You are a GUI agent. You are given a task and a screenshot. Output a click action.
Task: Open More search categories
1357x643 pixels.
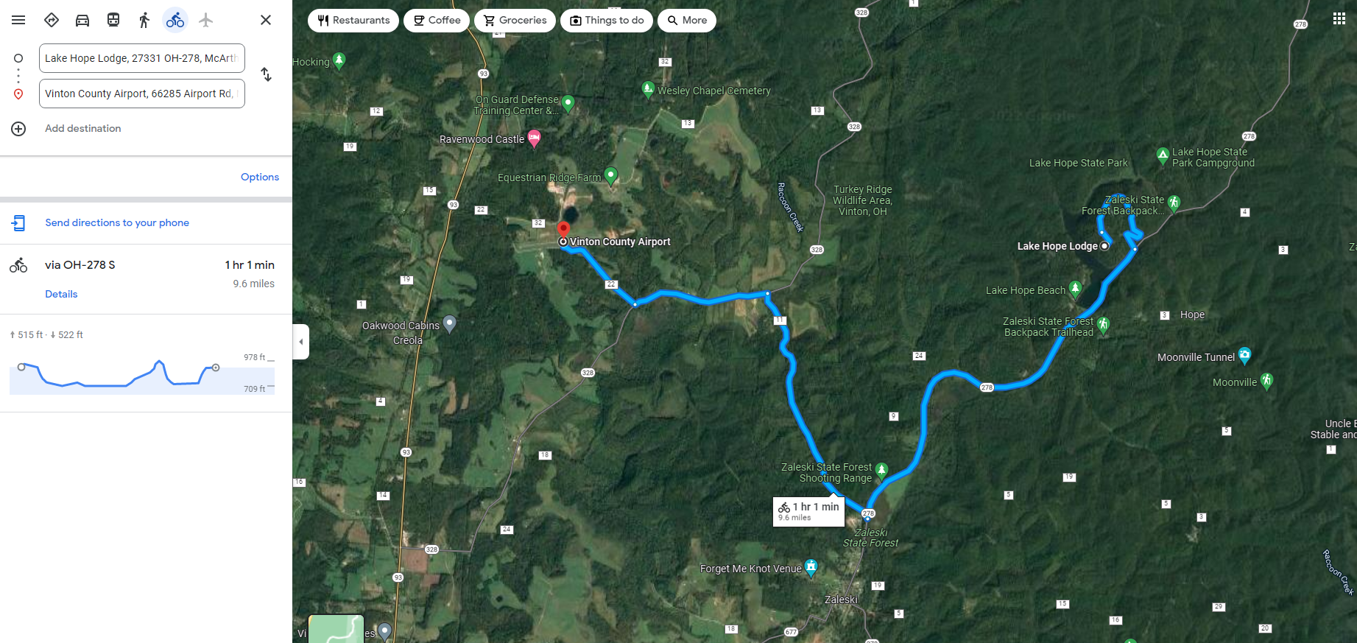point(687,20)
